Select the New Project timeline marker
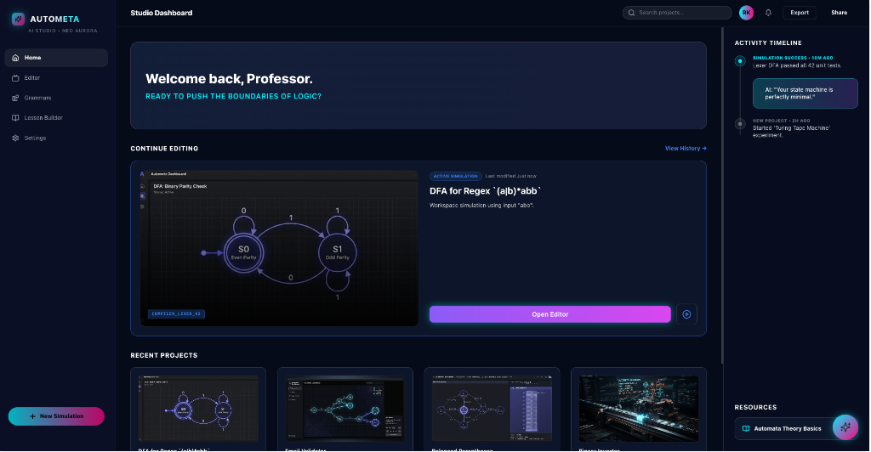The image size is (871, 452). pos(740,124)
